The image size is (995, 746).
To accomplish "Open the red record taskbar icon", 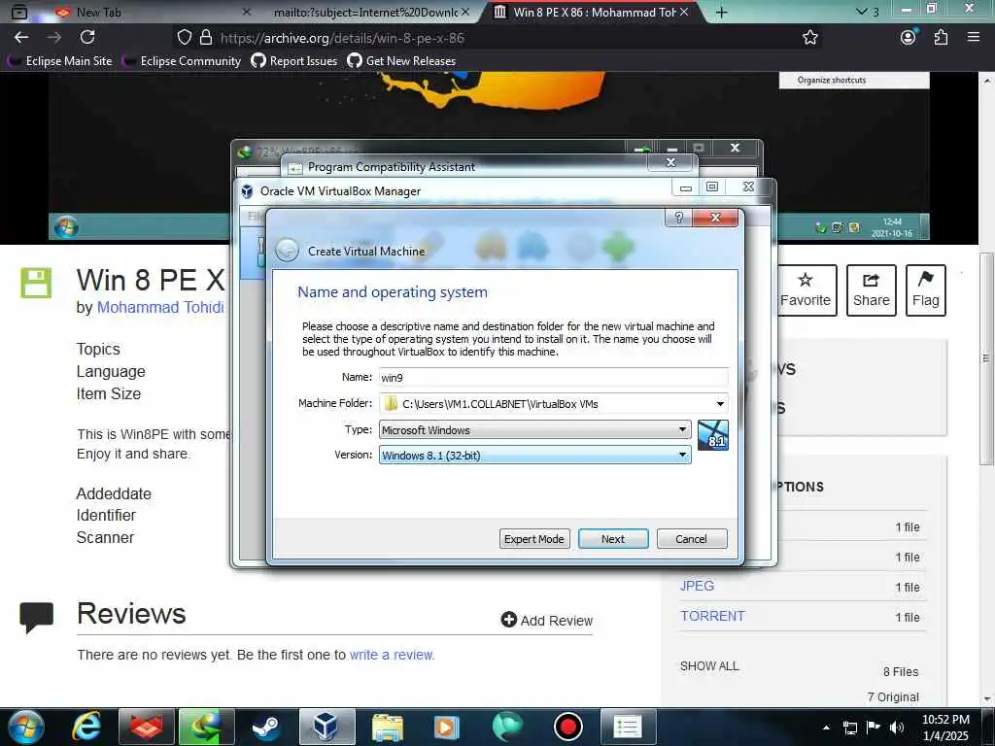I will click(567, 727).
